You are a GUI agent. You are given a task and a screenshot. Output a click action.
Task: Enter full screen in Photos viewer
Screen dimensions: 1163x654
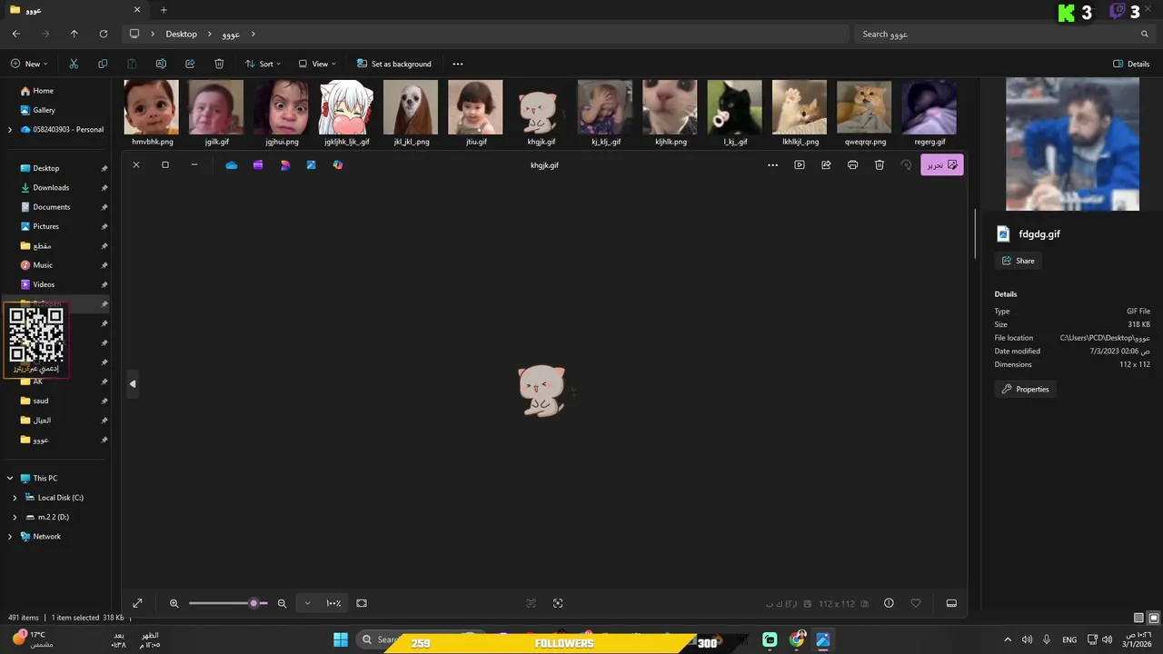pos(137,603)
